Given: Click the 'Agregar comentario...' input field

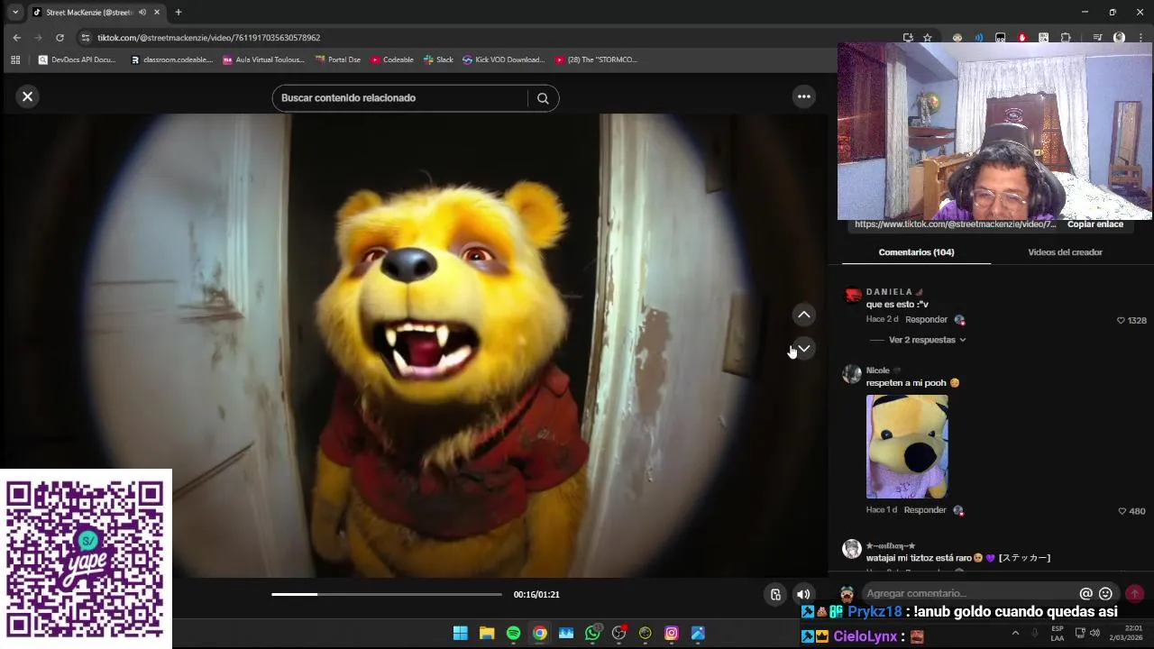Looking at the screenshot, I should pyautogui.click(x=969, y=593).
